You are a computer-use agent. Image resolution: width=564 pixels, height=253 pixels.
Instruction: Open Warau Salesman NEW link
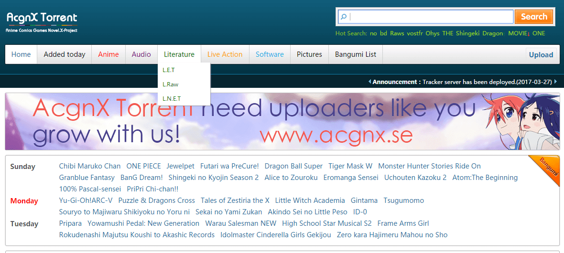[x=240, y=223]
